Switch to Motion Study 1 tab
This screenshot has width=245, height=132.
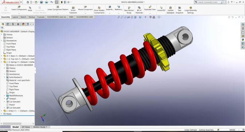click(x=40, y=127)
